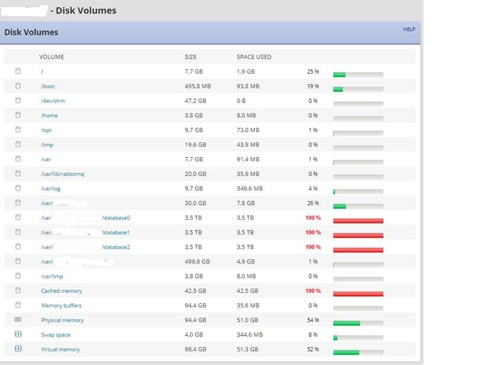
Task: Click the SPACE USED column header
Action: click(x=254, y=57)
